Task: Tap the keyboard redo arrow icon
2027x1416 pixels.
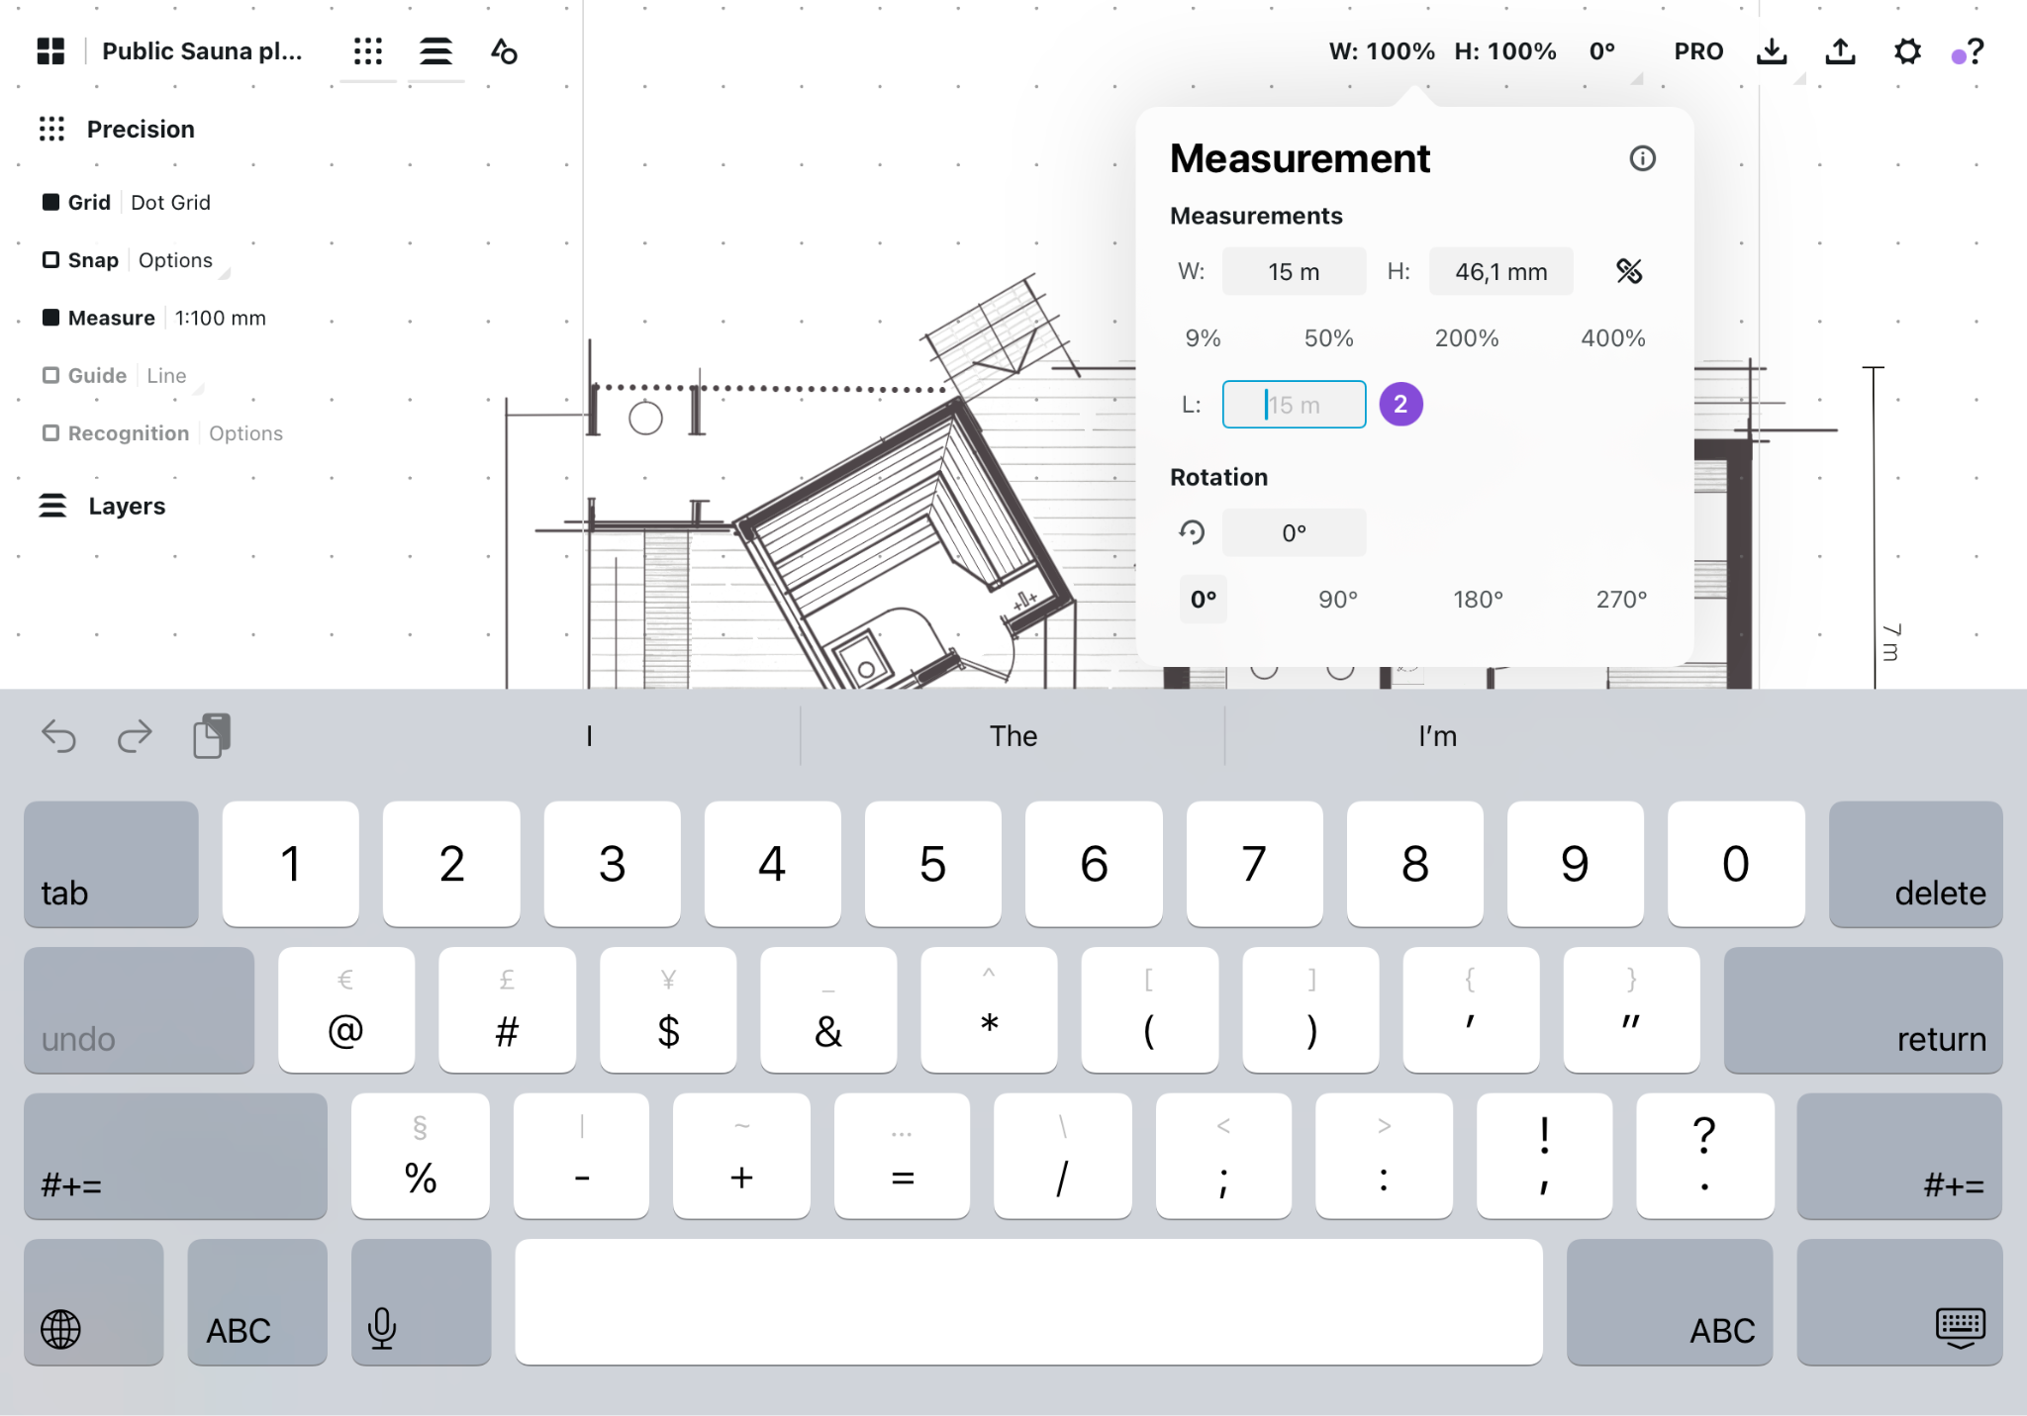Action: click(x=135, y=736)
